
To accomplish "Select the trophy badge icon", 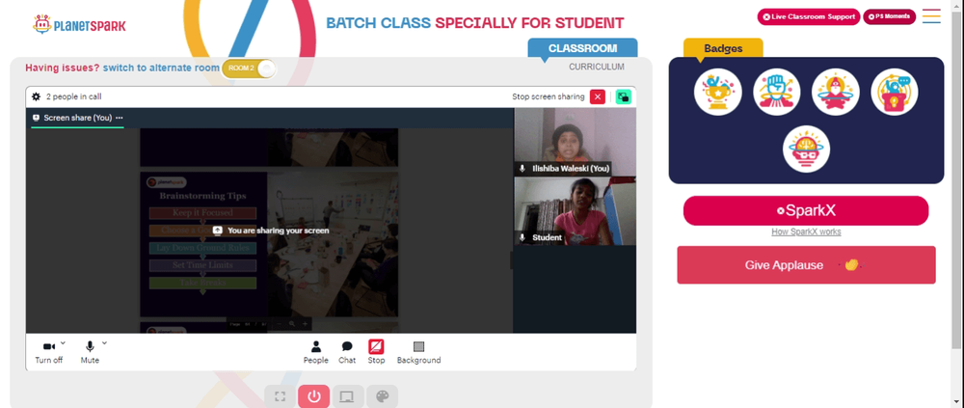I will point(717,93).
